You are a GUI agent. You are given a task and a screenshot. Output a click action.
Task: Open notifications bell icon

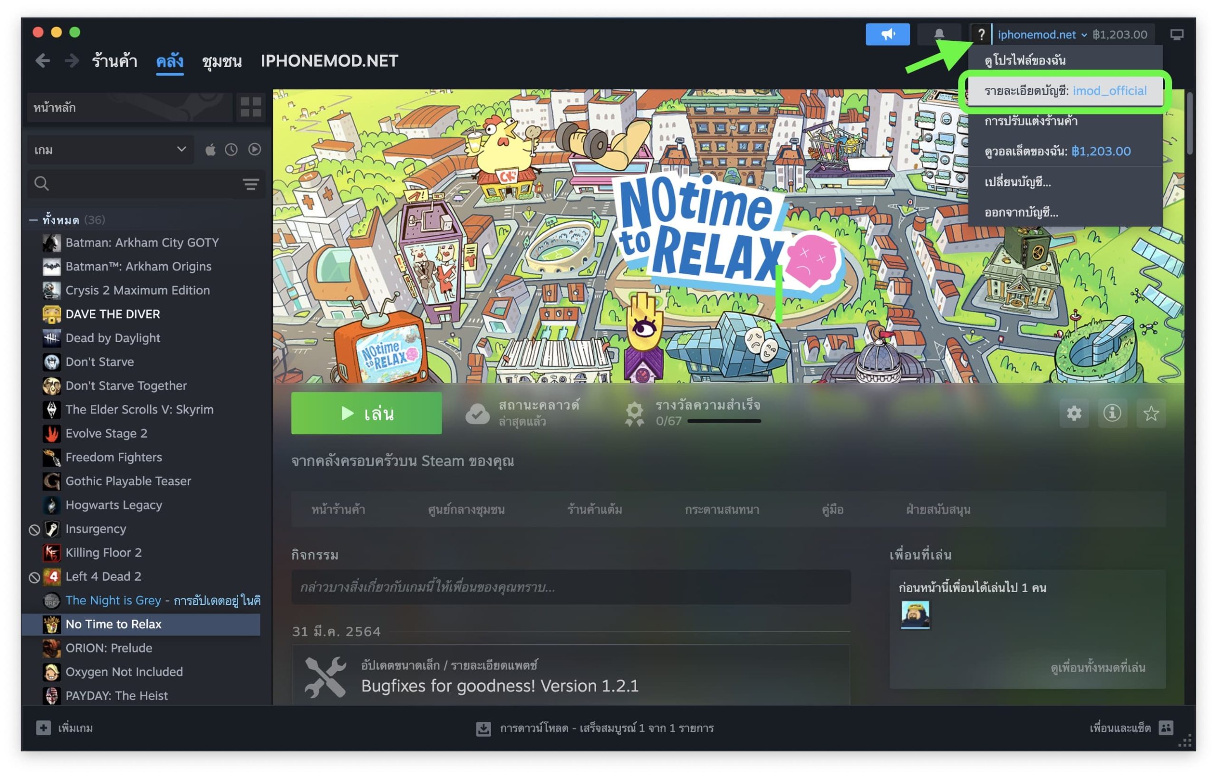pos(938,34)
